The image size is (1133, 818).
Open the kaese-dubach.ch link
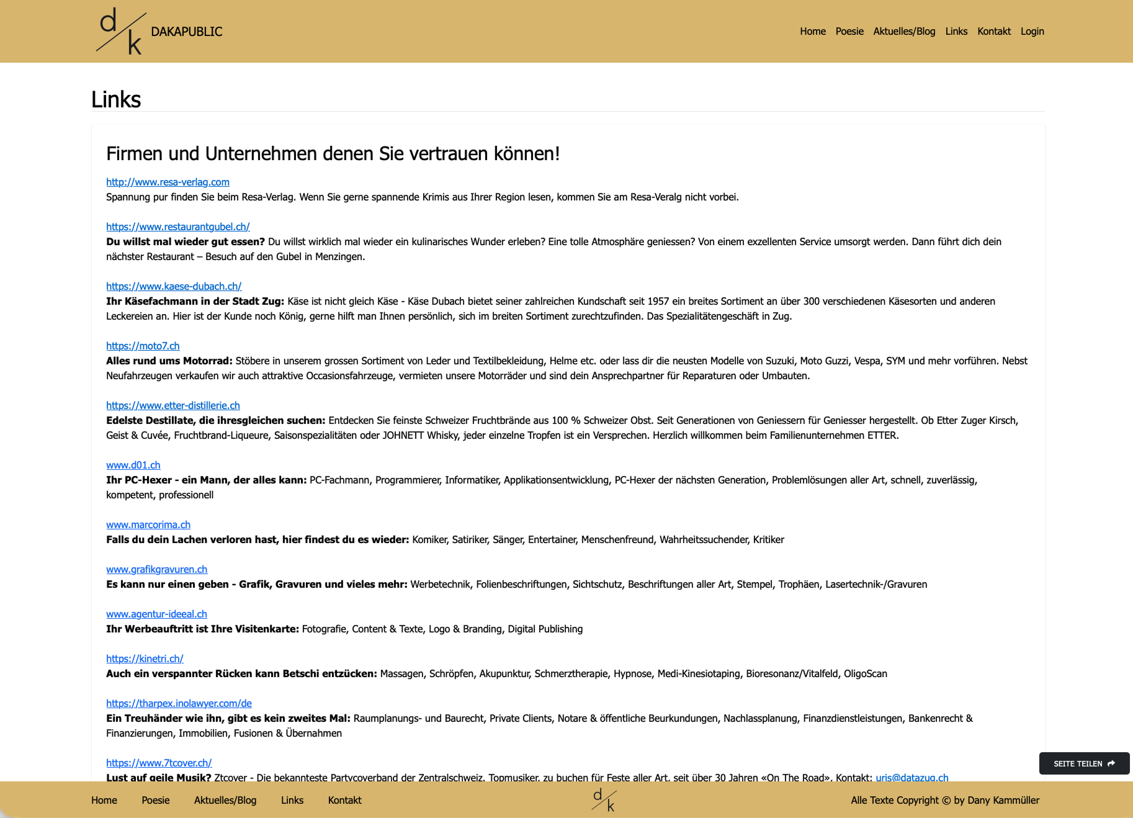coord(174,286)
